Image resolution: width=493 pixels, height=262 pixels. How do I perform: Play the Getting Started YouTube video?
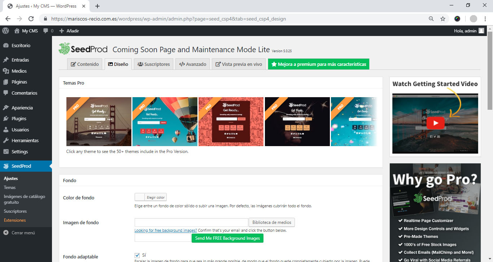tap(436, 123)
